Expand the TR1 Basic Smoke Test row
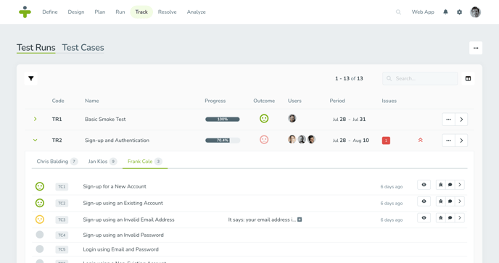The height and width of the screenshot is (263, 499). pyautogui.click(x=36, y=119)
